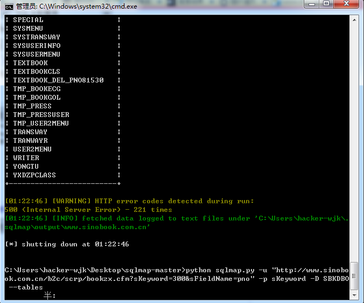Click the TMP_USER2MENU table name
The height and width of the screenshot is (303, 364).
pos(41,123)
